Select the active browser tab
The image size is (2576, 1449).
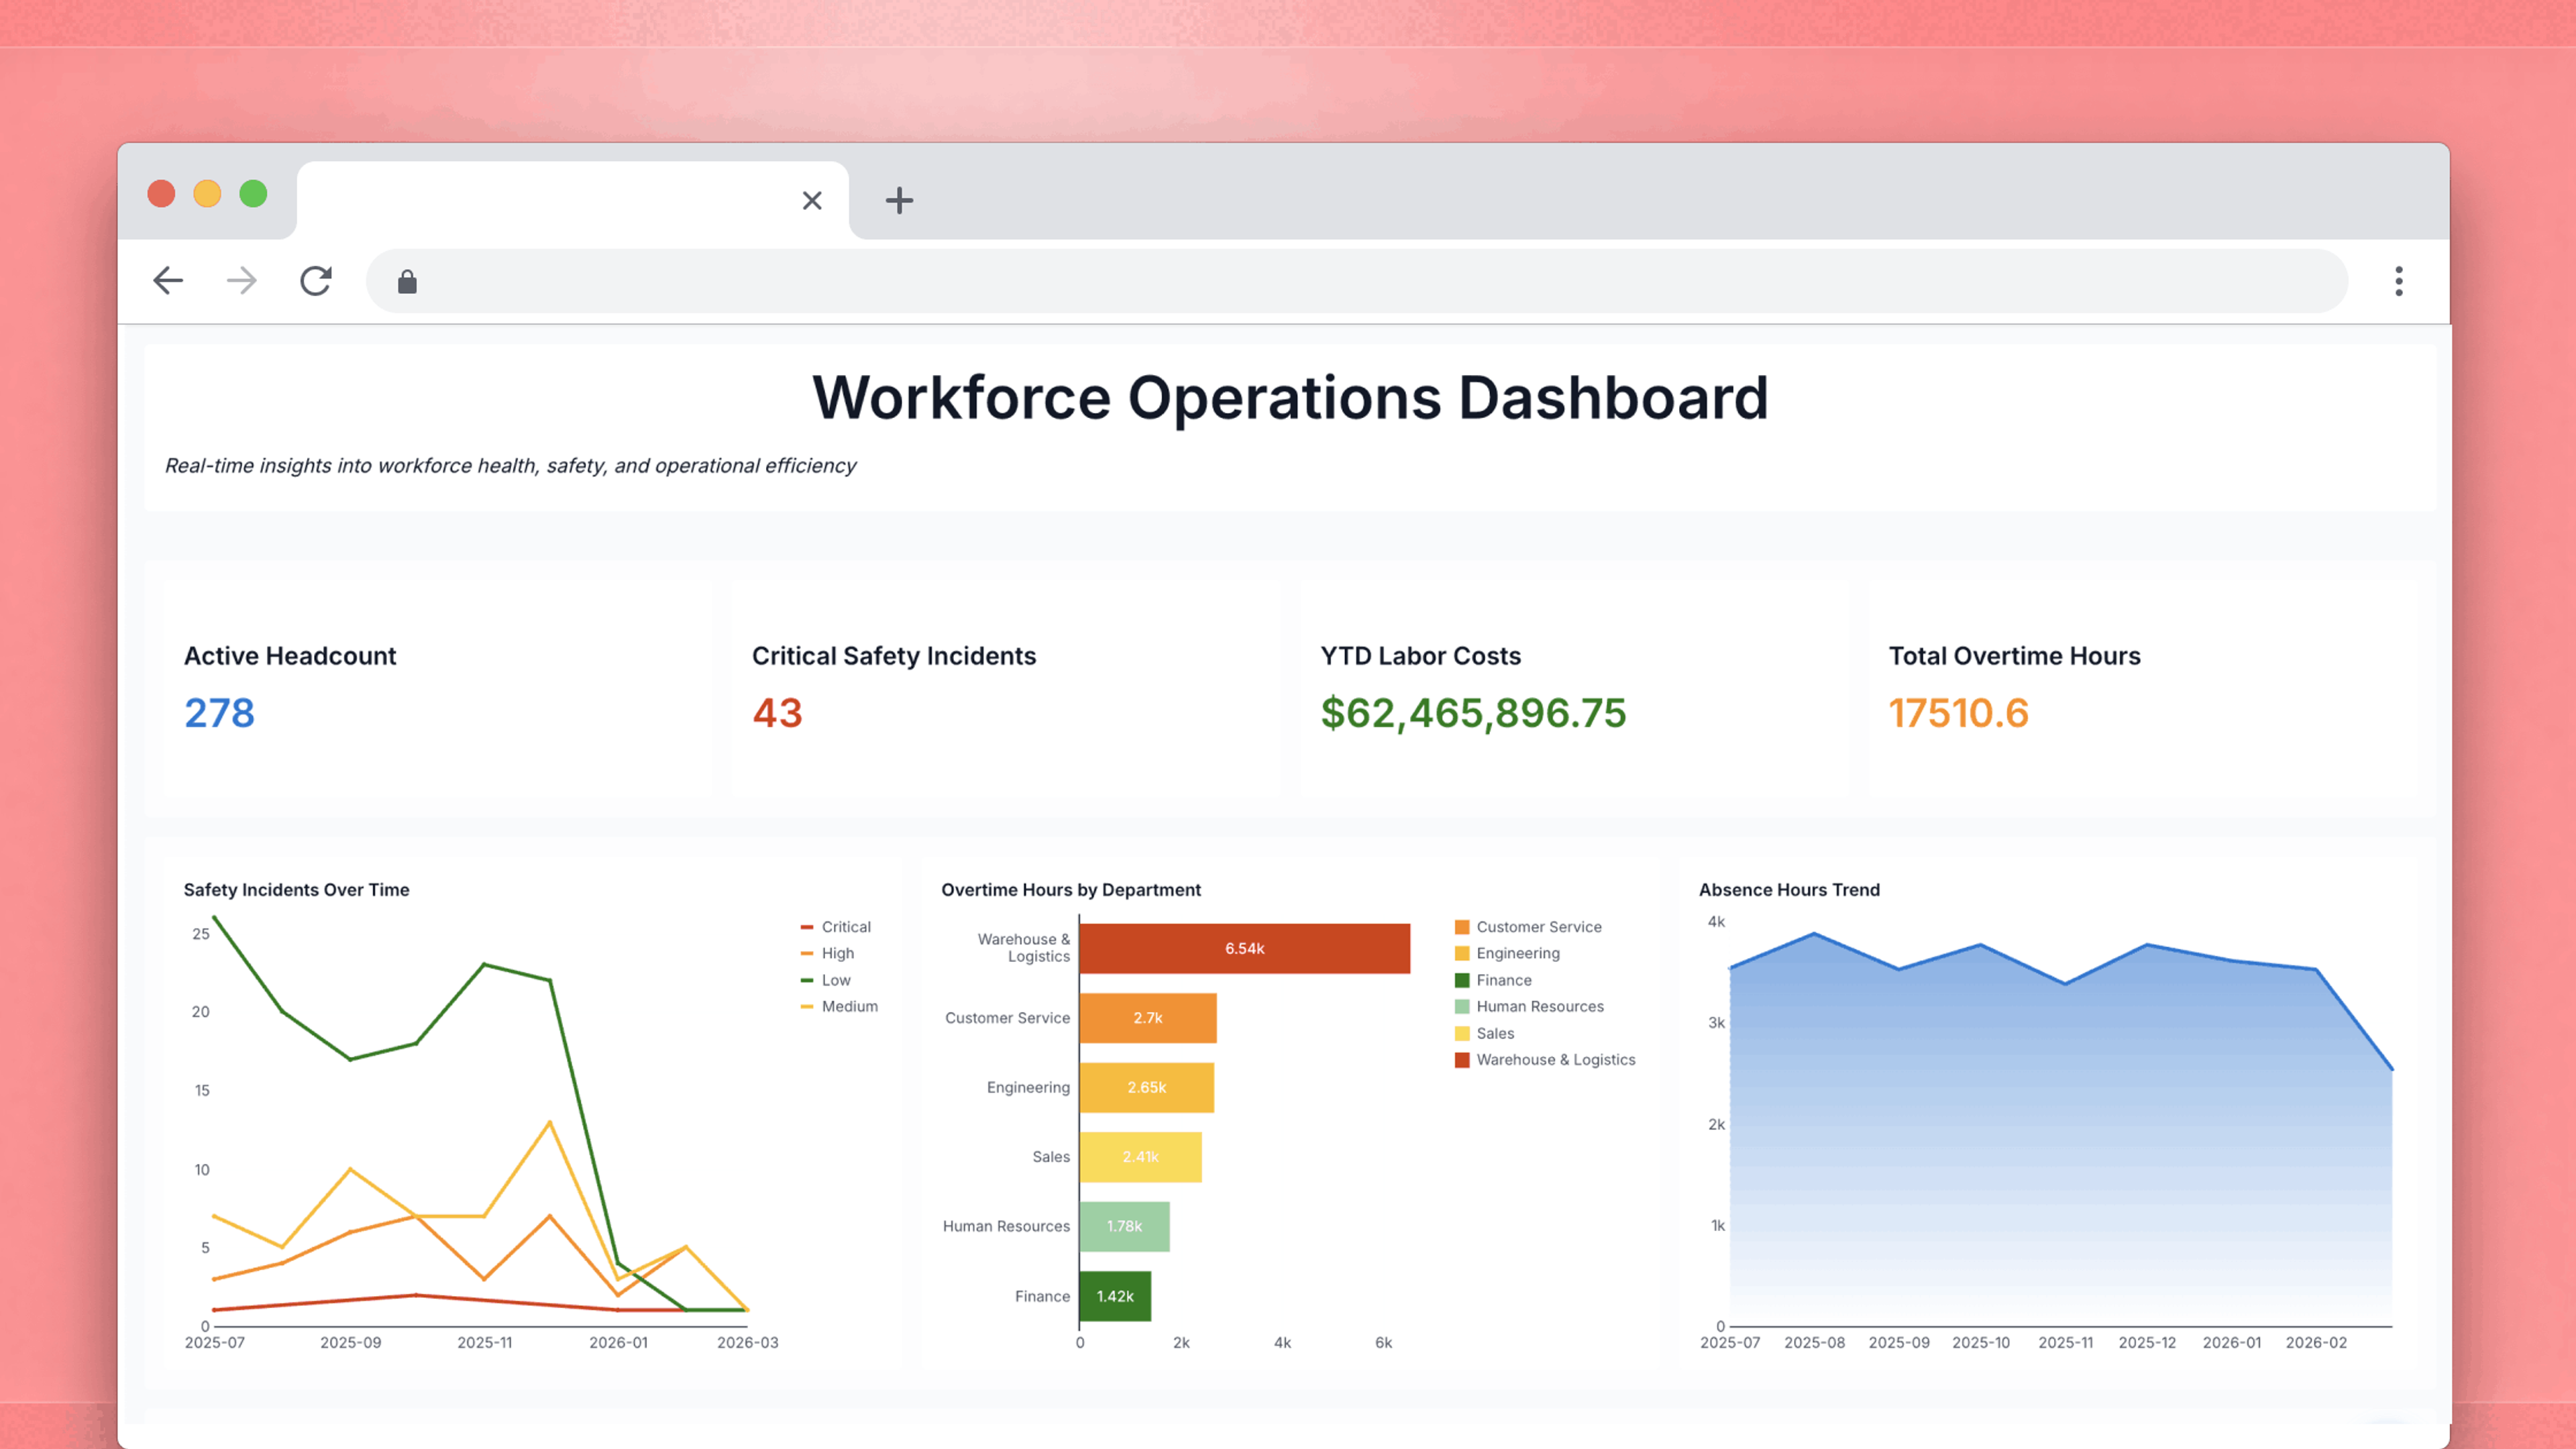coord(572,200)
